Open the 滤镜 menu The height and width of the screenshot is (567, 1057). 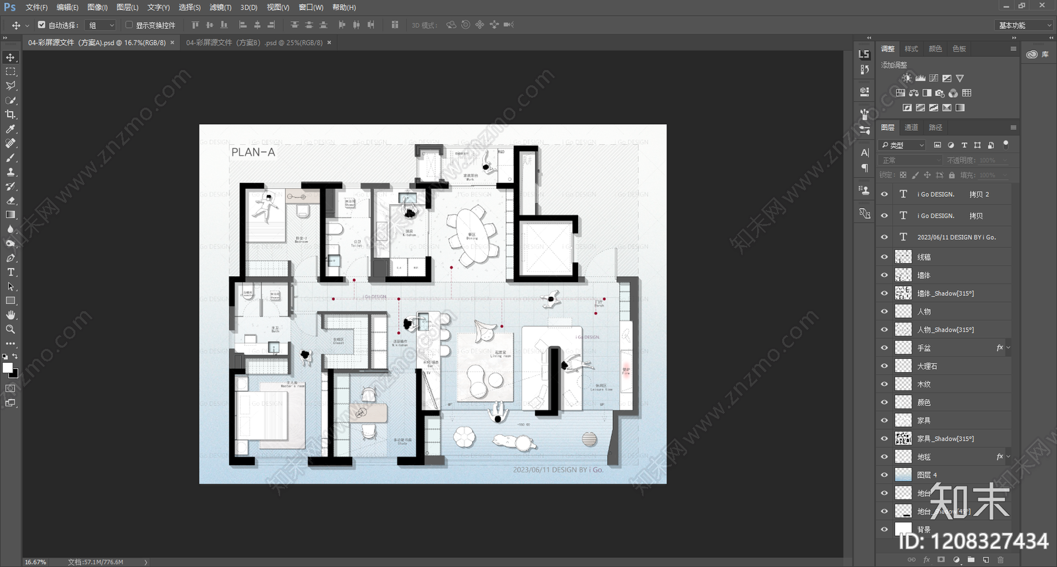pos(220,7)
